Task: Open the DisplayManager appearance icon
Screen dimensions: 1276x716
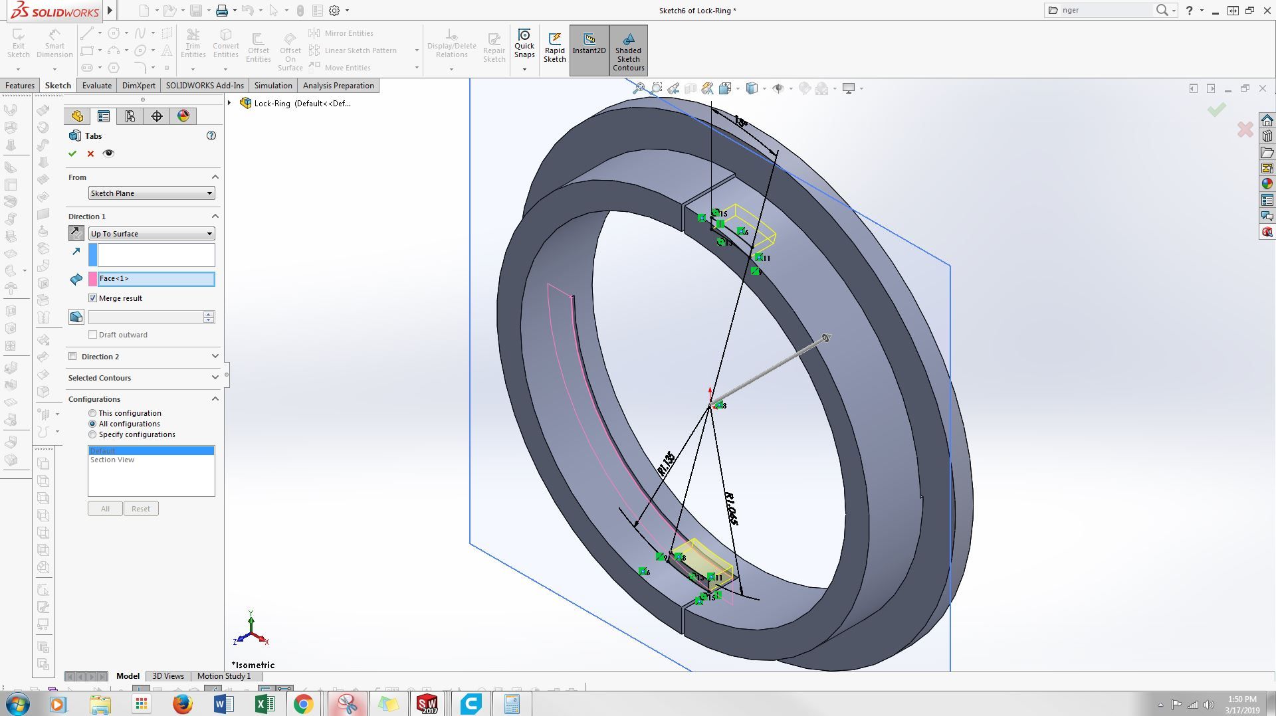Action: (183, 116)
